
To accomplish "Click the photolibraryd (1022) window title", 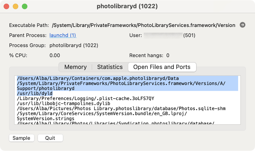I will point(127,6).
